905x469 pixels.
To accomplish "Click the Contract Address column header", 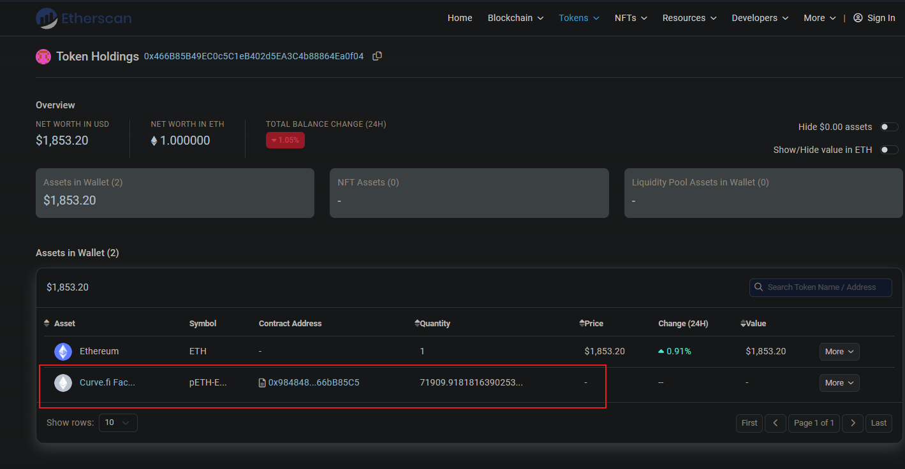I will [x=290, y=324].
